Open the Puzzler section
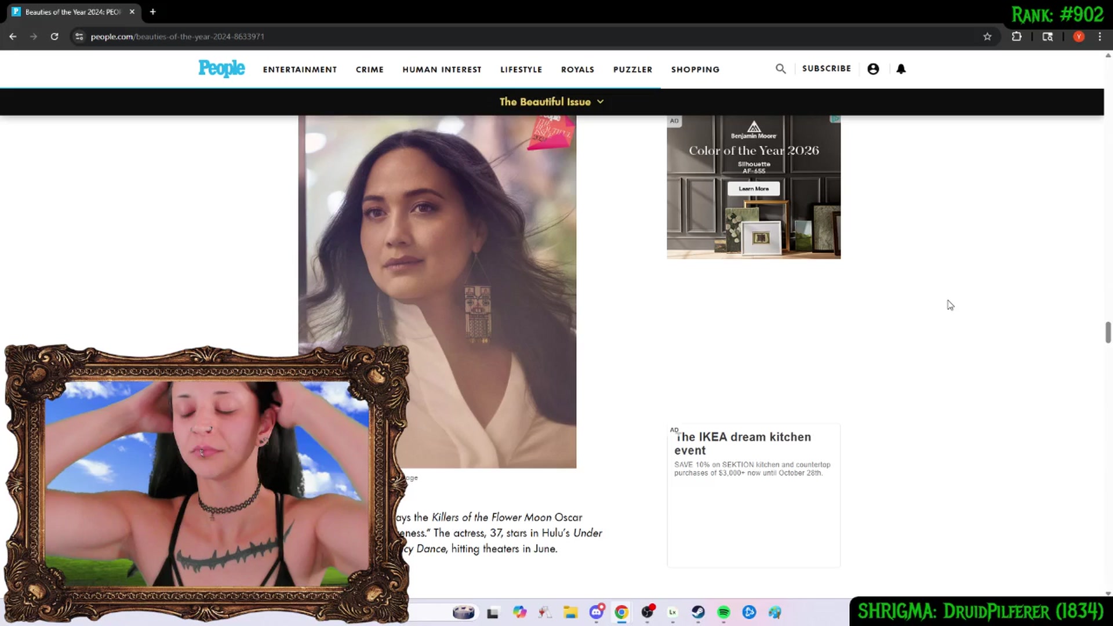This screenshot has width=1113, height=626. tap(632, 70)
